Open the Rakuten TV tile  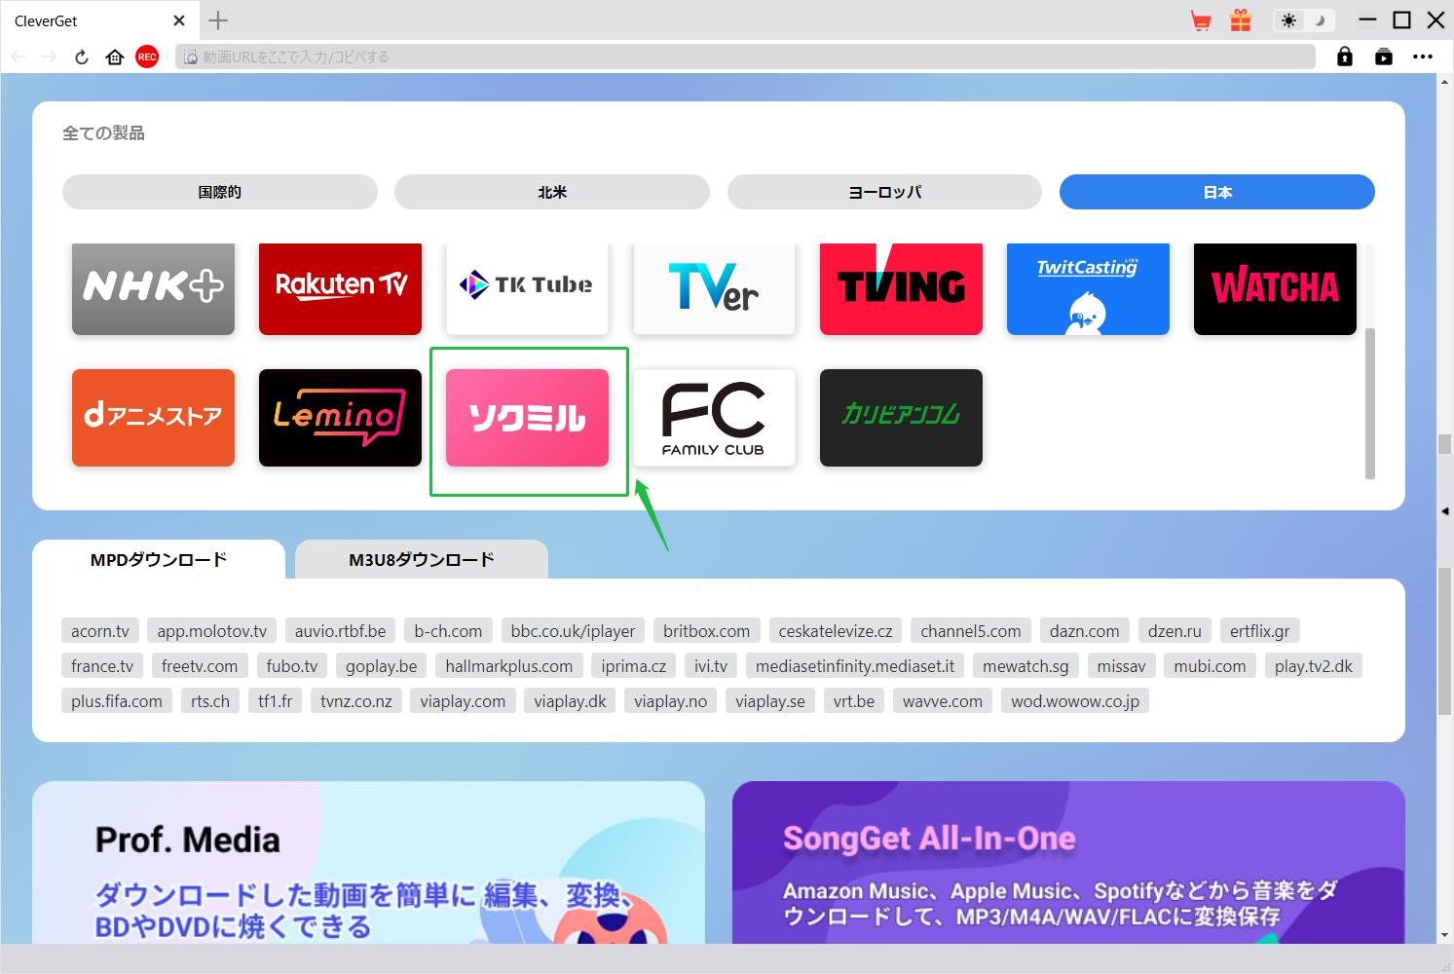click(340, 288)
